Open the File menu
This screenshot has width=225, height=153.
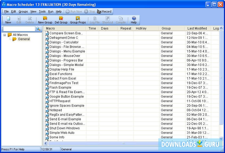tap(6, 11)
